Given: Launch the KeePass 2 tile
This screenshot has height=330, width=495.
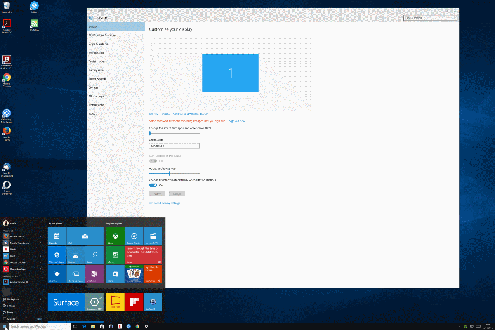Looking at the screenshot, I should [x=153, y=302].
